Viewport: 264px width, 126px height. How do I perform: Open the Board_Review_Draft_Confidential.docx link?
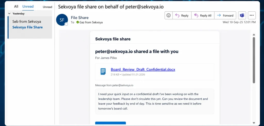coord(143,69)
